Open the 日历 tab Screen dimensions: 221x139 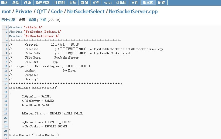(73, 3)
